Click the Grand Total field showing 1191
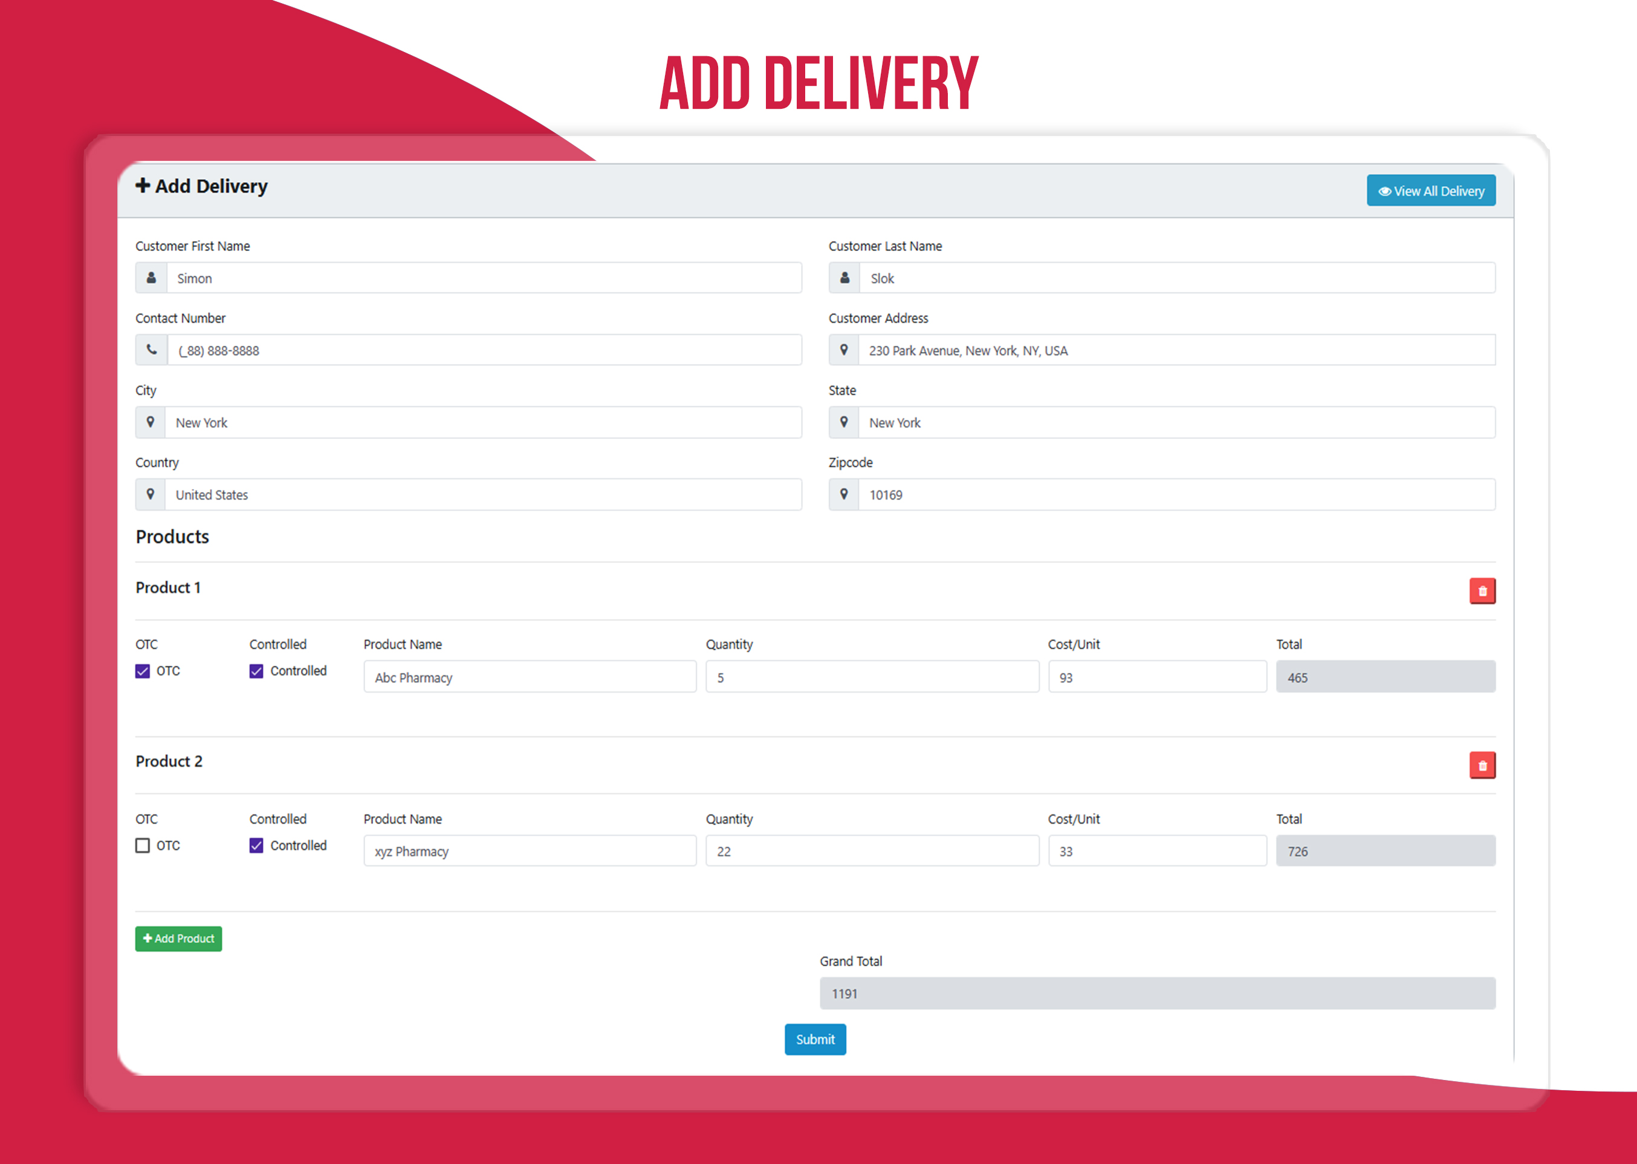Screen dimensions: 1637x1164 coord(1156,994)
